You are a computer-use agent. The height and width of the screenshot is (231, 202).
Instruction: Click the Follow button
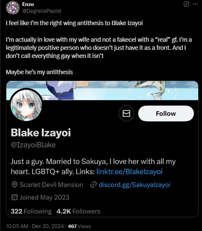tap(166, 113)
